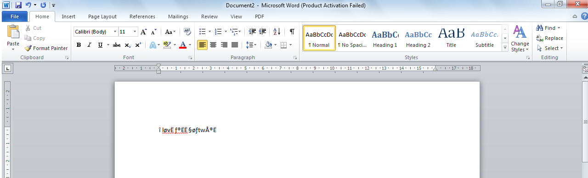The image size is (588, 178).
Task: Expand the Styles gallery More arrow
Action: (505, 47)
